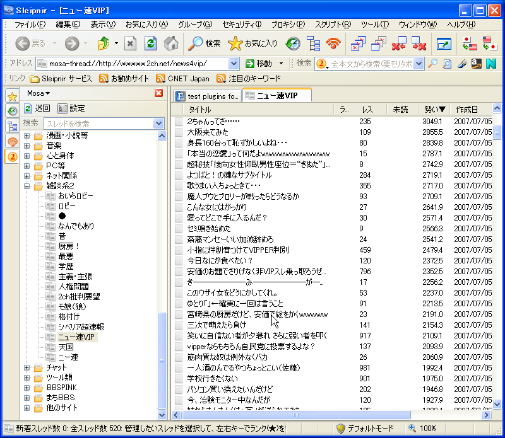Open the 注目のキーワード link
The width and height of the screenshot is (505, 438).
pos(249,79)
